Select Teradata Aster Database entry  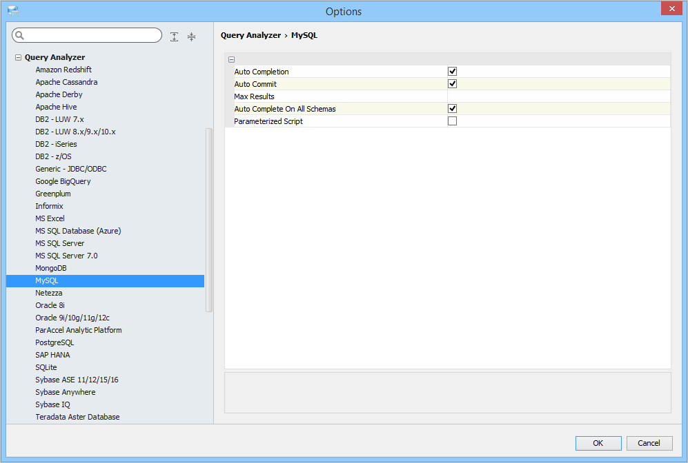(78, 417)
